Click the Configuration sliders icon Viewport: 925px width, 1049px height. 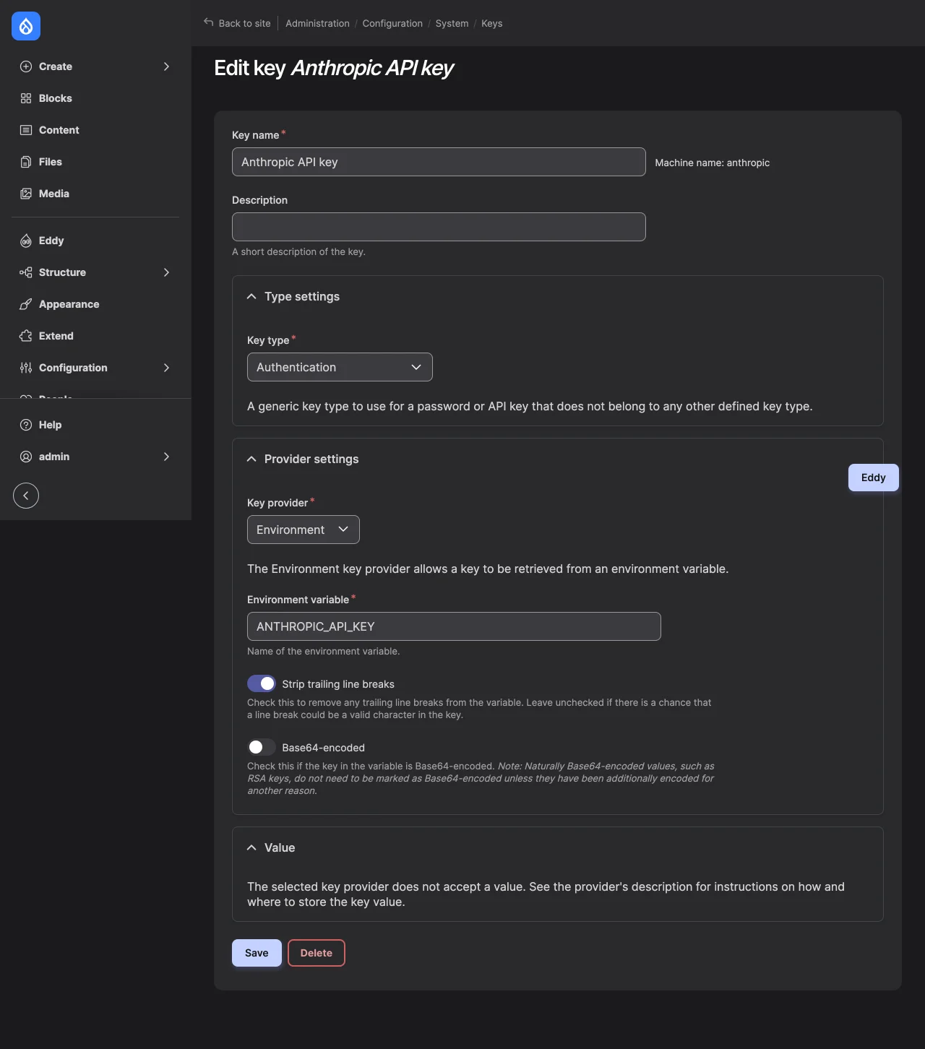pyautogui.click(x=26, y=368)
